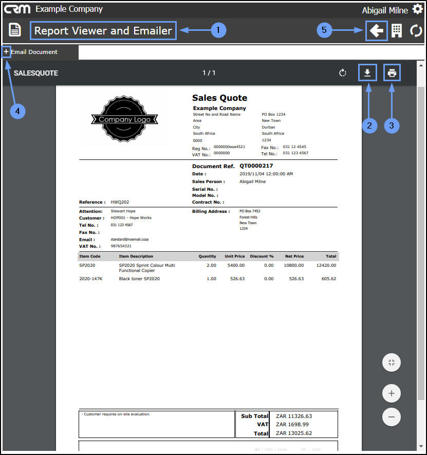Click the refresh icon in top header

[x=416, y=31]
